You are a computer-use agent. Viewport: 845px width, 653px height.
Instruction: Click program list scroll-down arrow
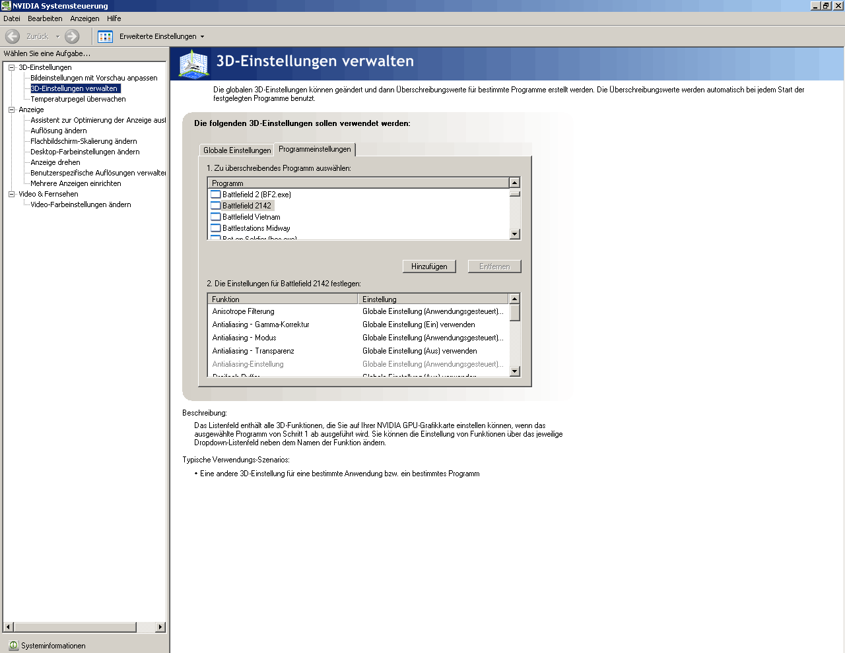coord(515,234)
